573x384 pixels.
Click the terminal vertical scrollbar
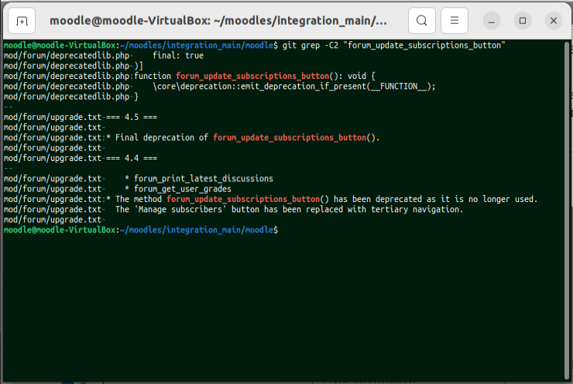click(x=567, y=211)
